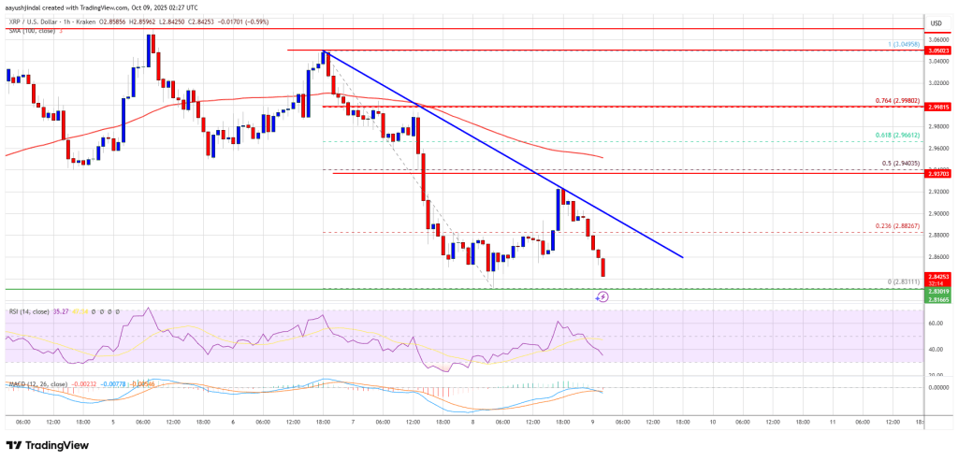Click the red 3.05023 price label
958x461 pixels.
936,50
